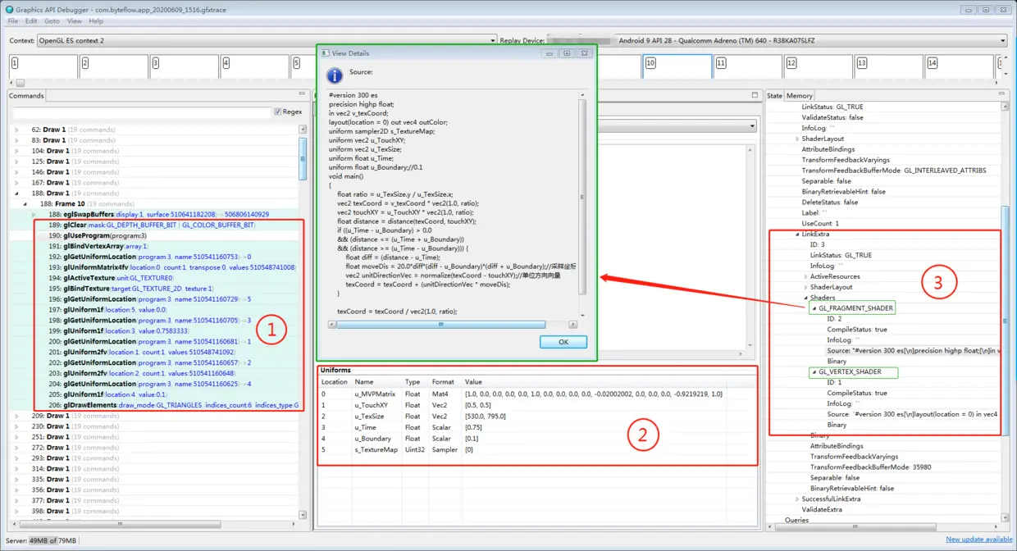Expand the 209: Draw 1 group
This screenshot has width=1017, height=551.
click(x=16, y=416)
